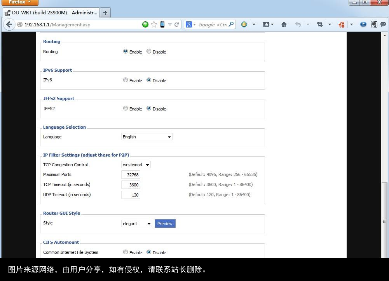Enable IPv6 support
This screenshot has width=389, height=281.
(x=126, y=80)
